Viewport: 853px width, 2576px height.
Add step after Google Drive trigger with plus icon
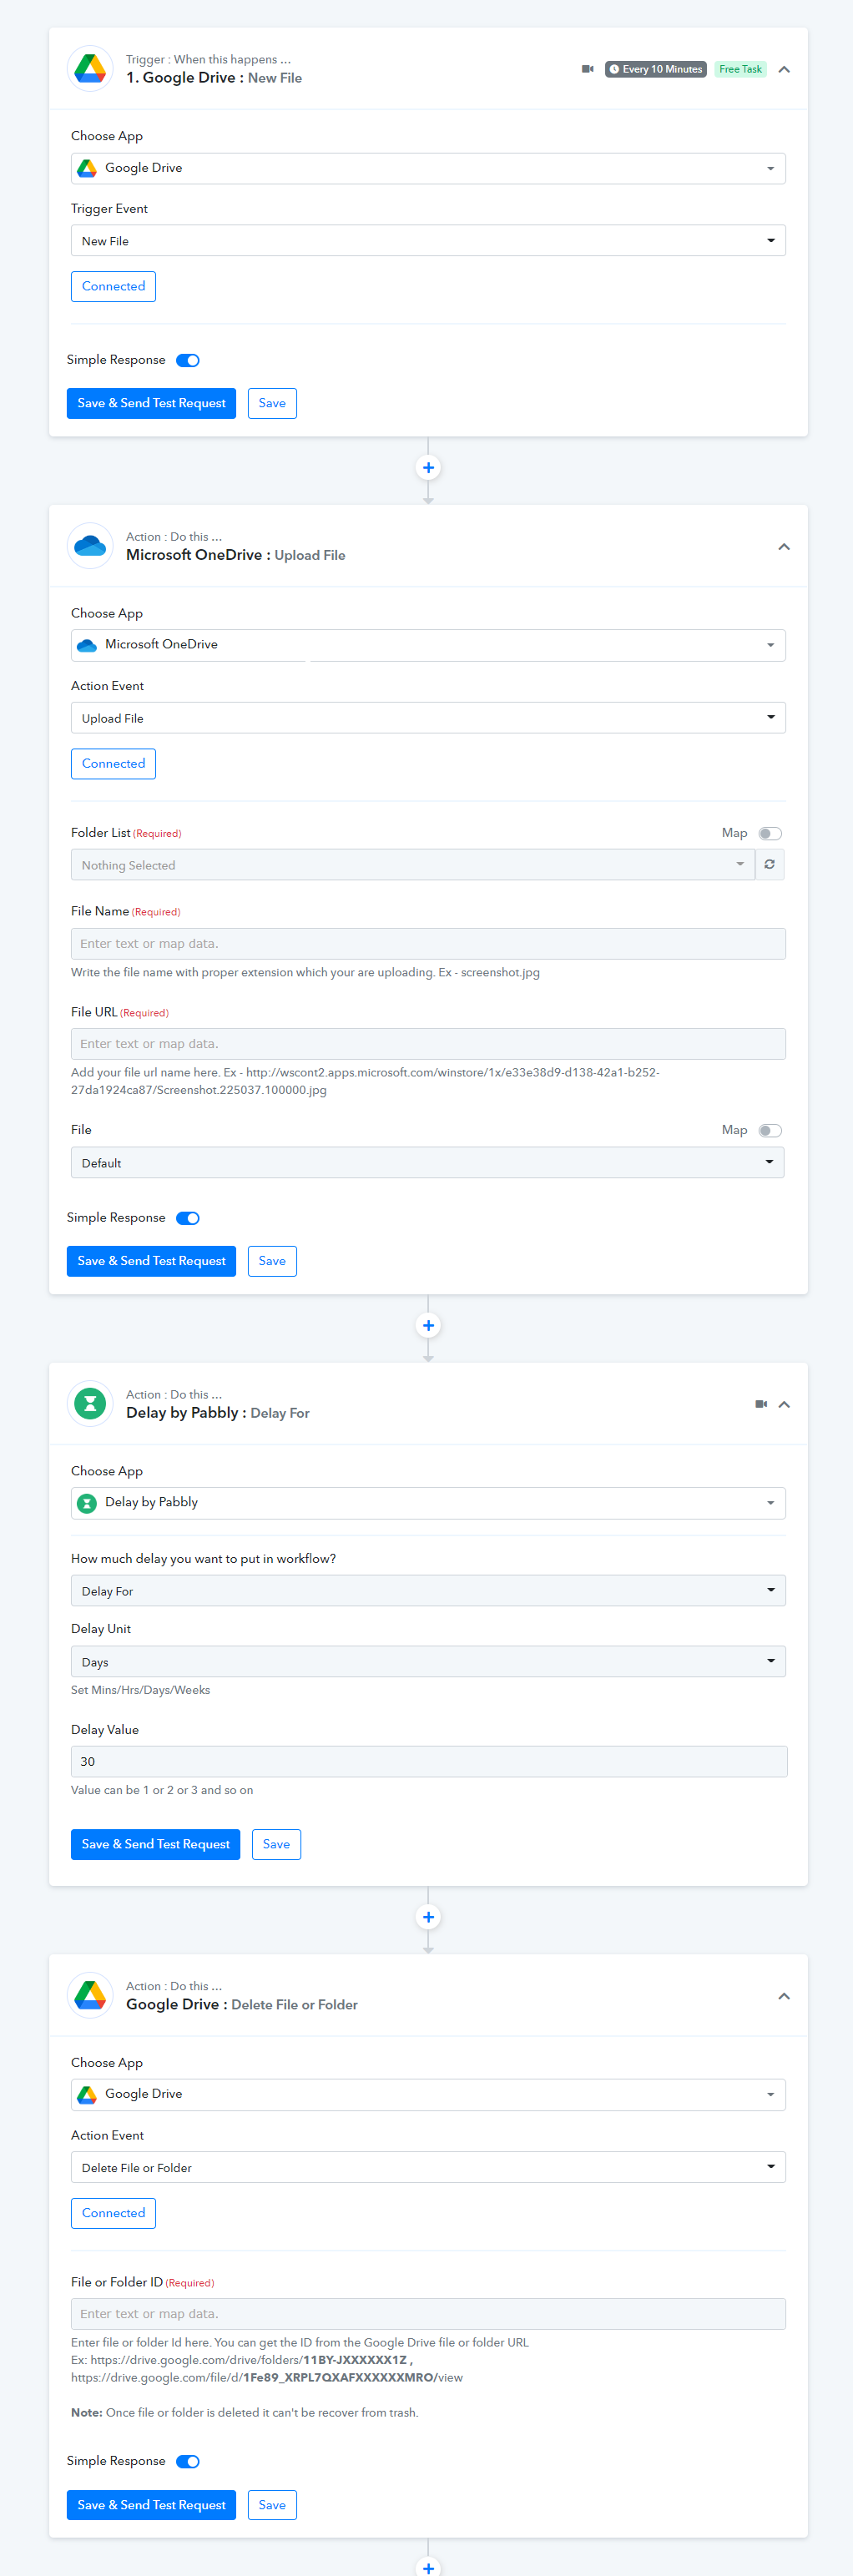[428, 467]
